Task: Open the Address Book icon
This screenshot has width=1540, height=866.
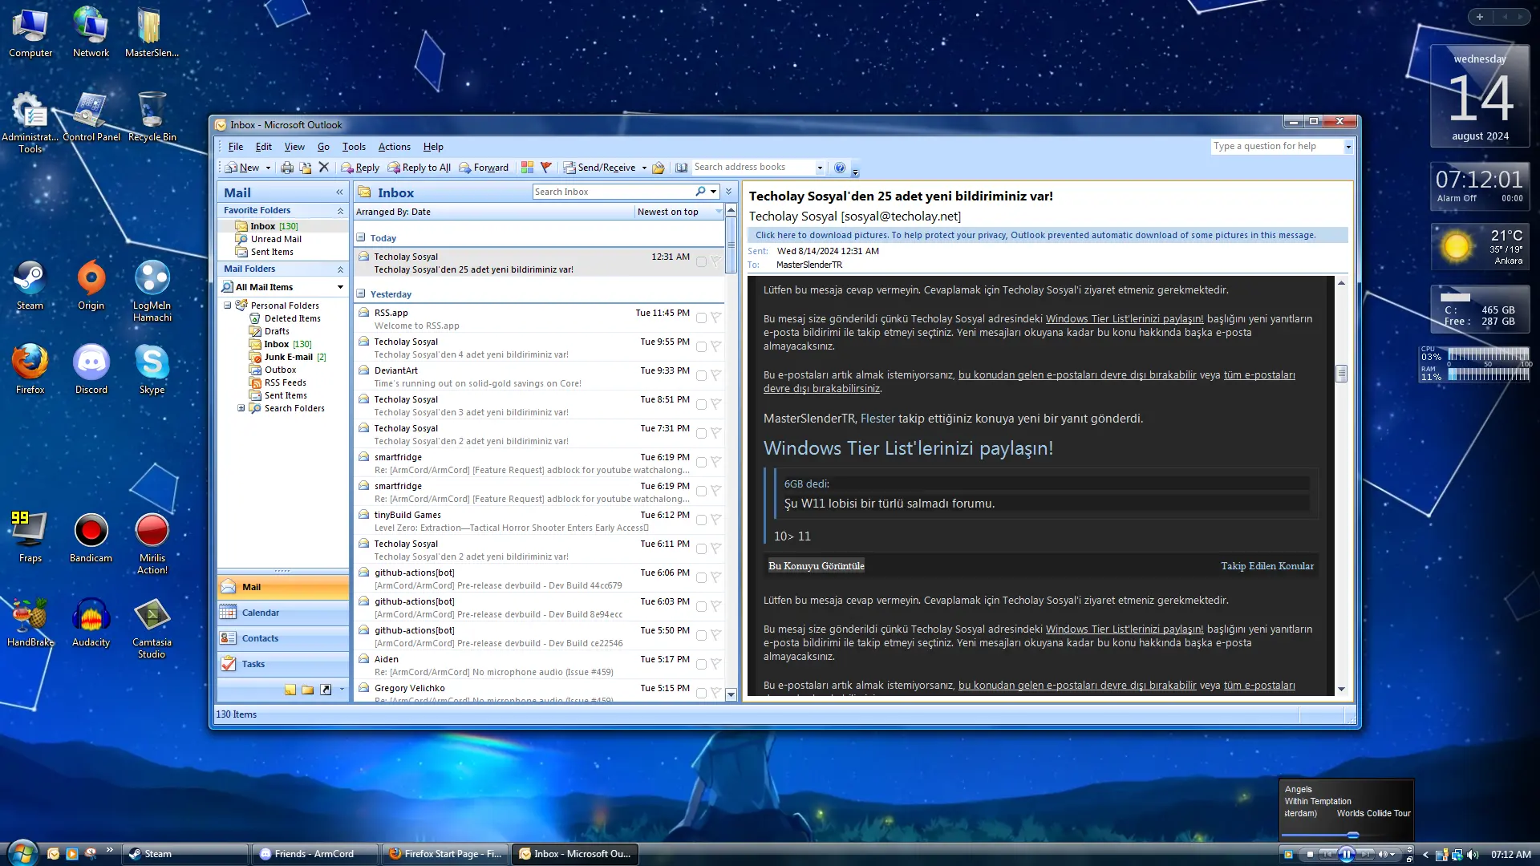Action: (x=681, y=168)
